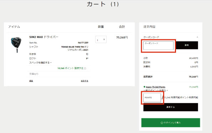Click the black 適用する points button
212x133 pixels.
click(x=171, y=107)
